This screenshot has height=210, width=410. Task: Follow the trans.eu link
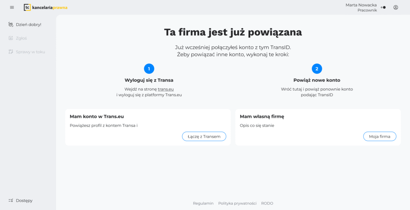pyautogui.click(x=166, y=89)
